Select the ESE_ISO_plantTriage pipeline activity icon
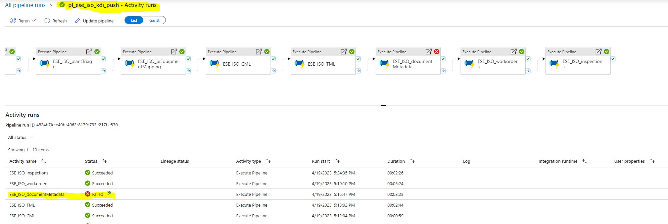Image resolution: width=668 pixels, height=224 pixels. (45, 64)
